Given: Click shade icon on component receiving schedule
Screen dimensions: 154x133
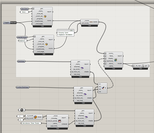Looking at the screenshot, I should pos(86,117).
